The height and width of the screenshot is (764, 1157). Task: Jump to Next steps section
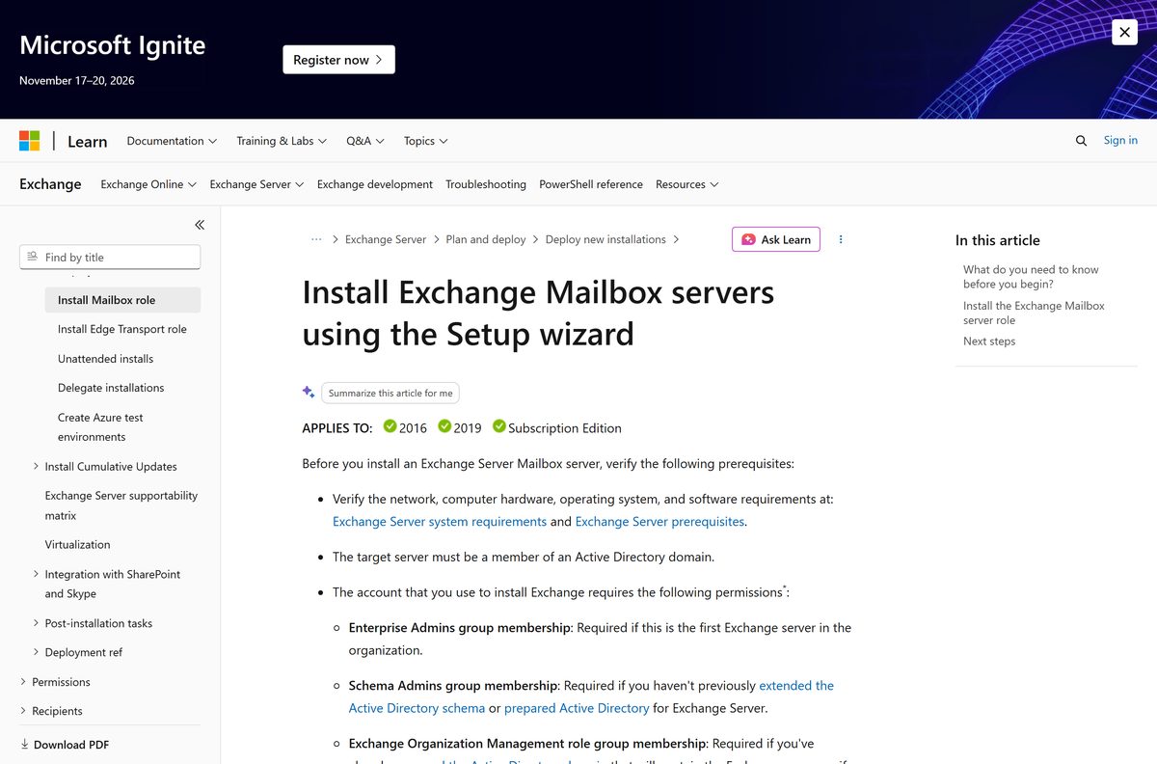click(x=989, y=341)
